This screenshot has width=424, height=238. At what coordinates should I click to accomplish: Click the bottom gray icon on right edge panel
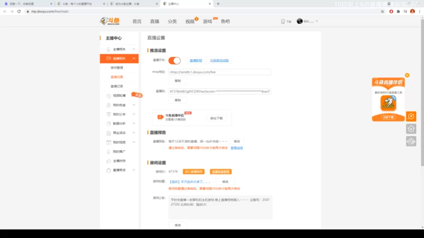tap(411, 141)
